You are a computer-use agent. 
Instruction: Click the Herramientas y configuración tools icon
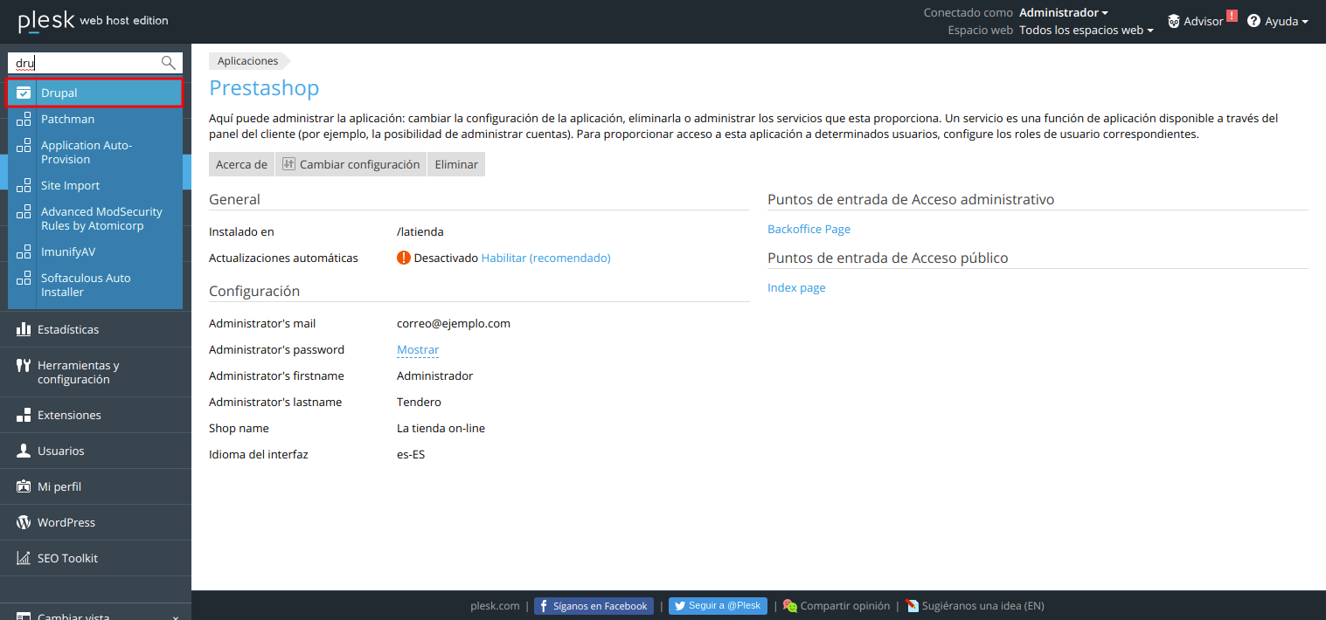click(24, 366)
